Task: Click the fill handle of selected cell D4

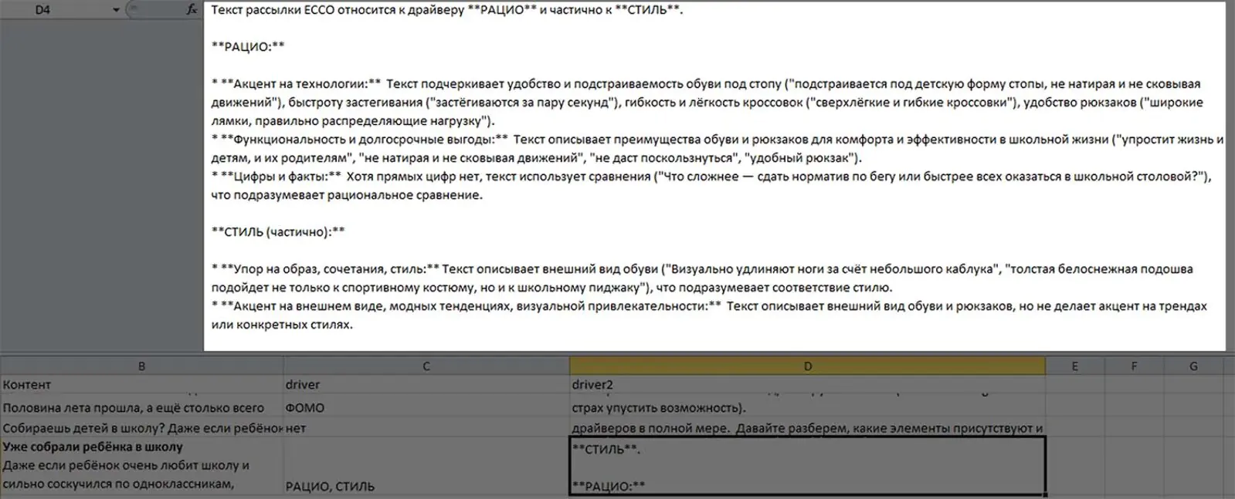Action: (1045, 494)
